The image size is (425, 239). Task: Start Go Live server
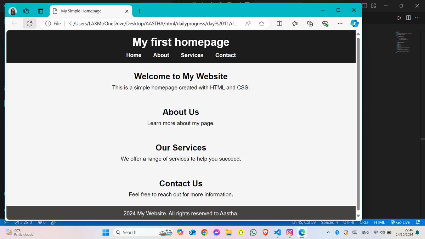[x=400, y=222]
